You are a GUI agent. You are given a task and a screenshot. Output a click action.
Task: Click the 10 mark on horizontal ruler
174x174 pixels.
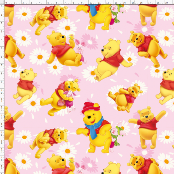(91, 3)
